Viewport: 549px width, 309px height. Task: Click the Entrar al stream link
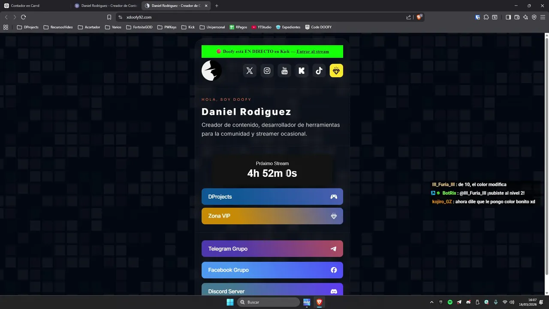pos(313,51)
